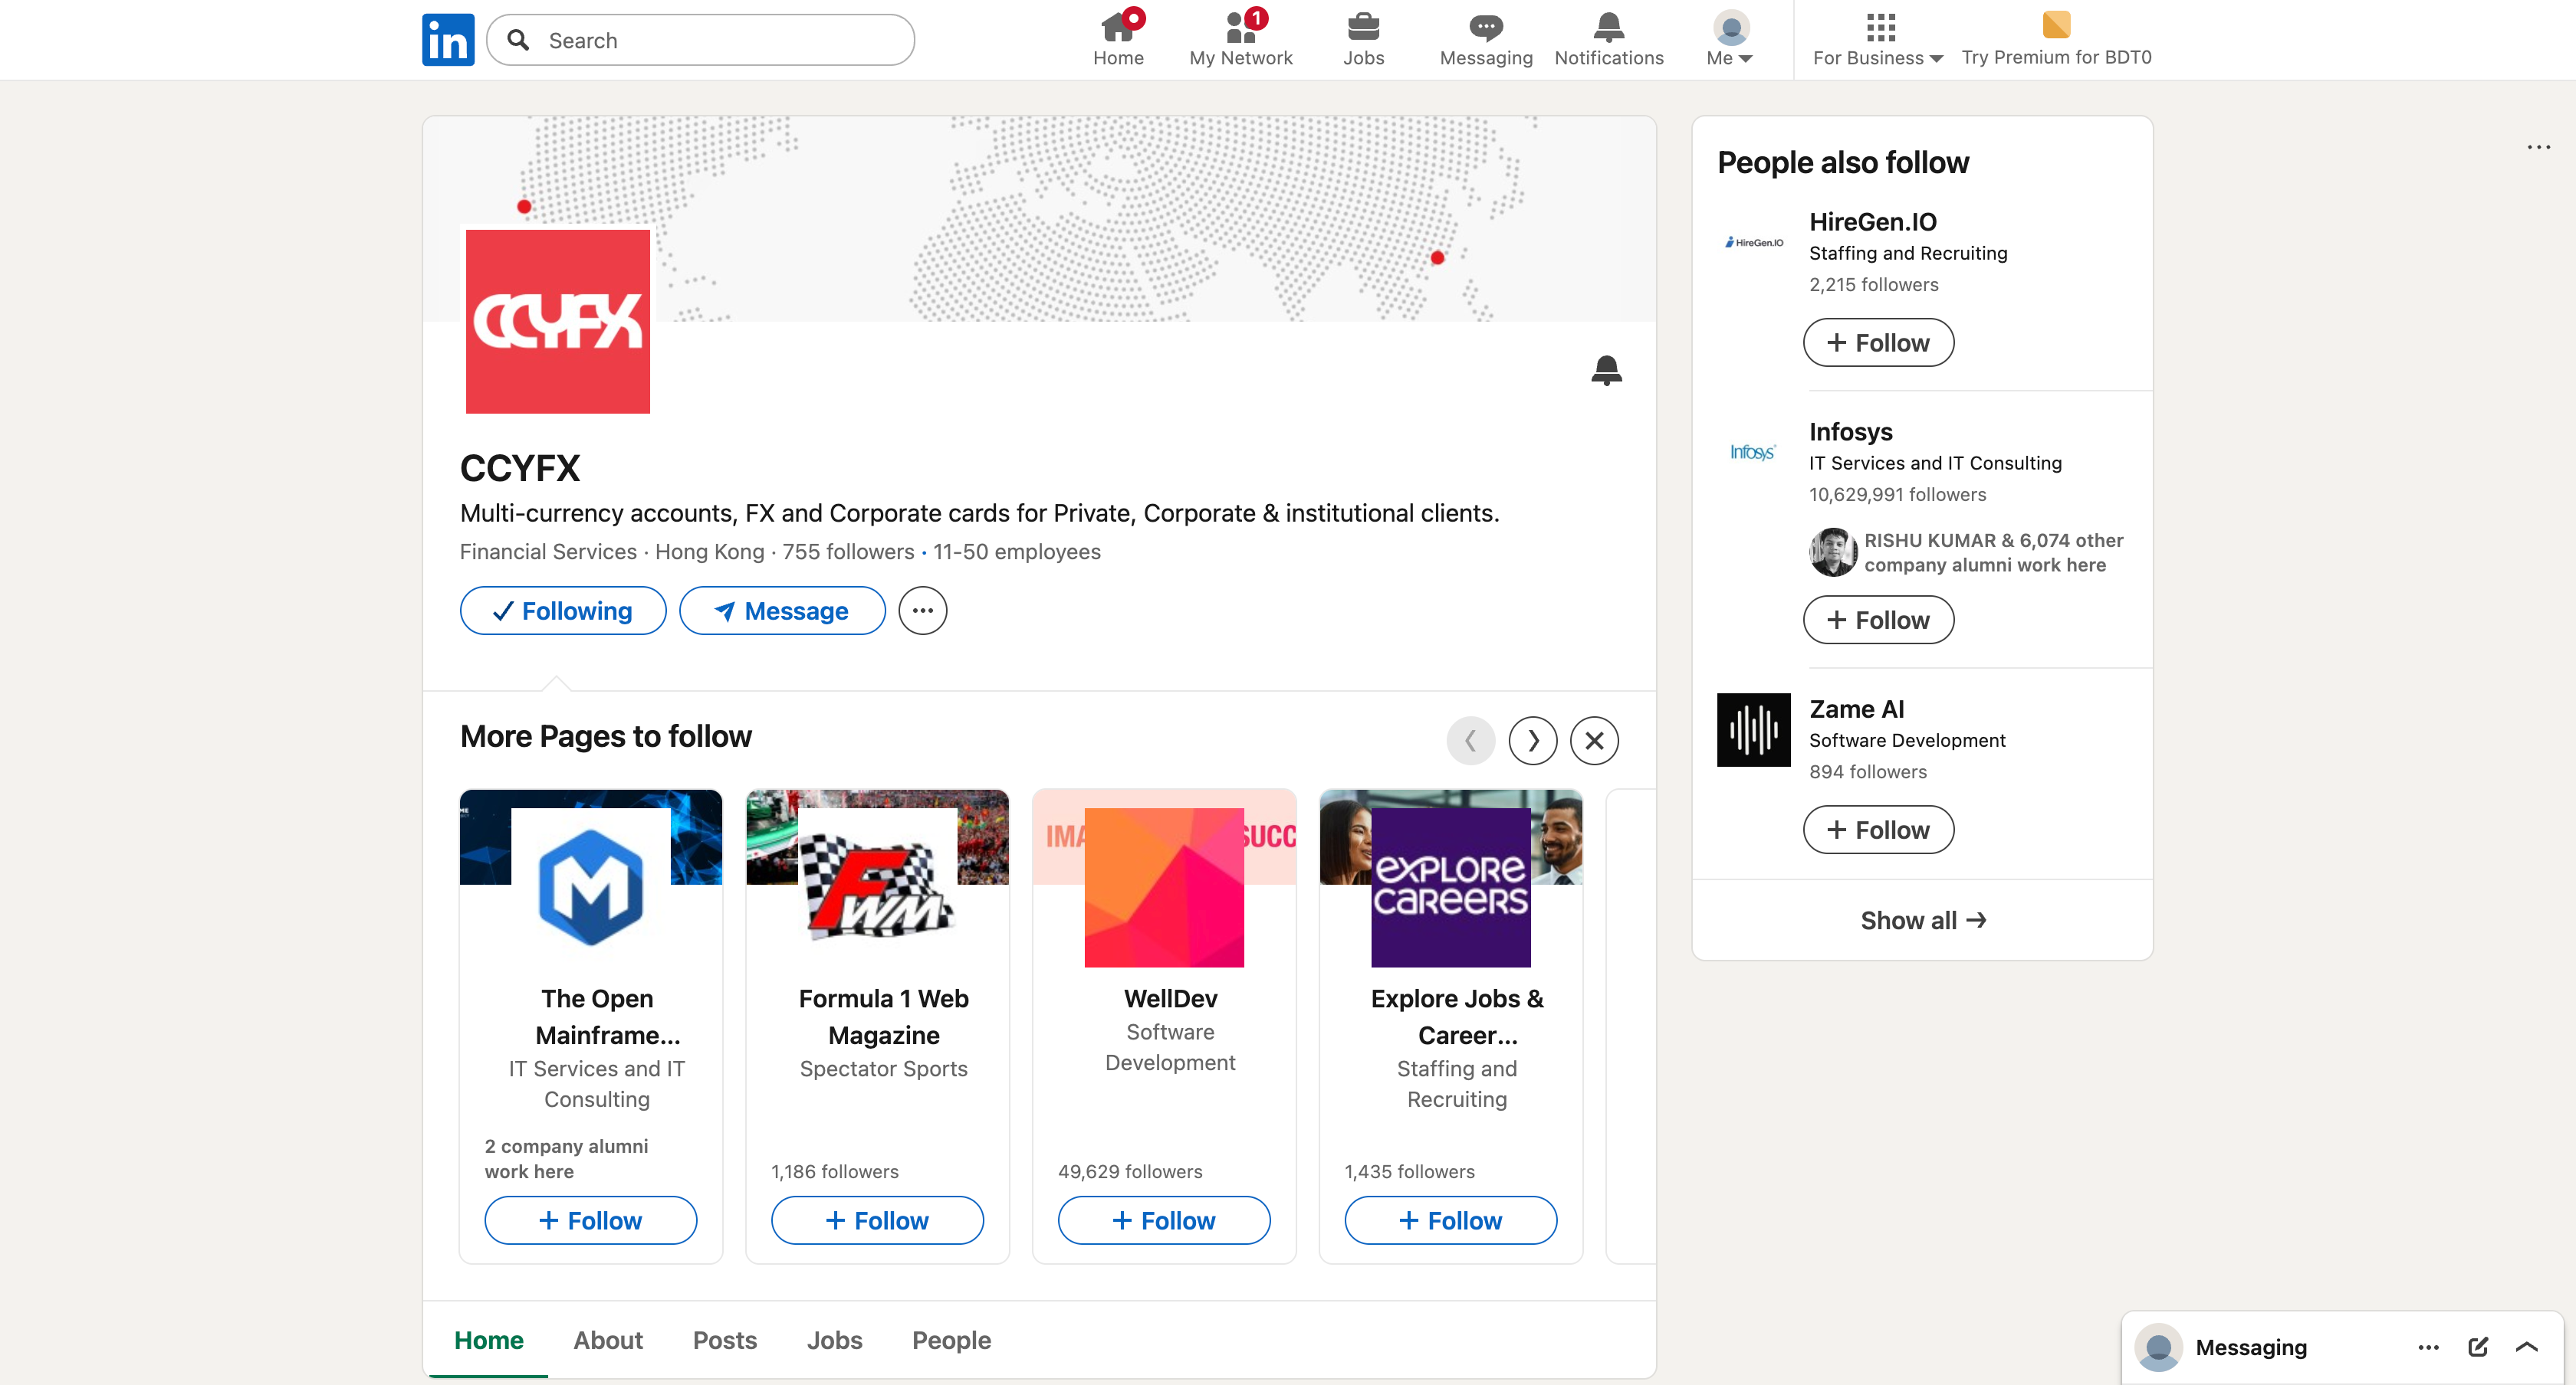
Task: Switch to the Jobs tab on CCYFX
Action: click(x=835, y=1340)
